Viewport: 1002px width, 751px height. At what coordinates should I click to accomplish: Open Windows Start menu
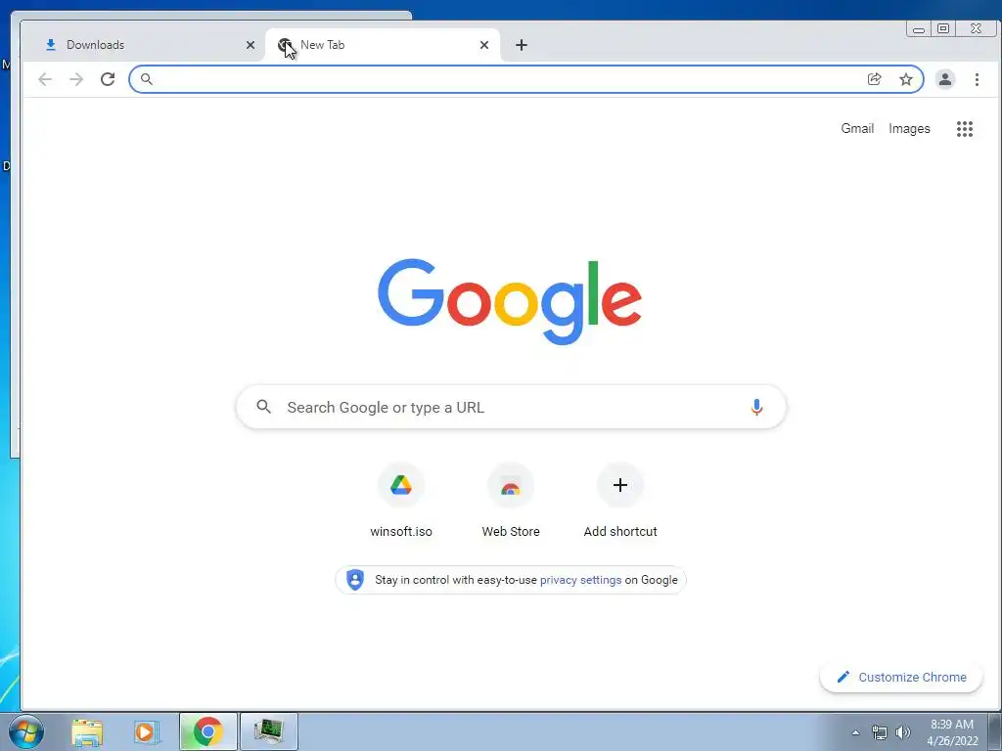click(x=26, y=731)
